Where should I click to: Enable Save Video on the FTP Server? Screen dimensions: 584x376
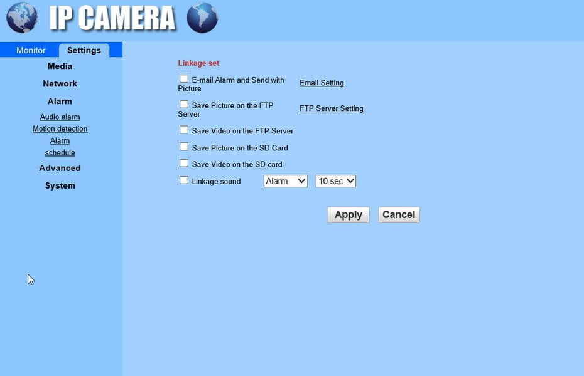184,130
